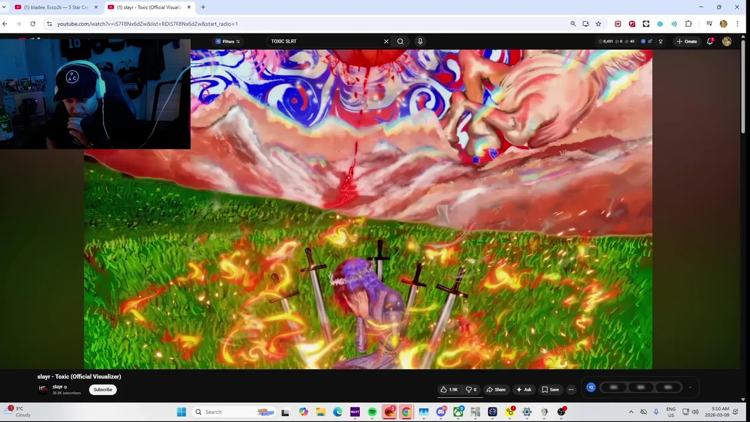Image resolution: width=750 pixels, height=422 pixels.
Task: Open the Extensions puzzle menu
Action: click(x=688, y=24)
